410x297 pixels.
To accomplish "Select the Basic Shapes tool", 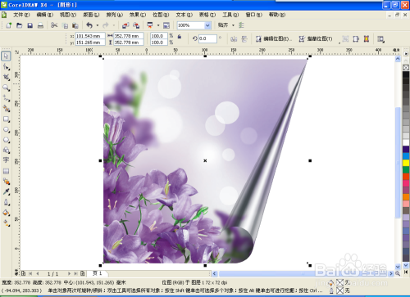I will (6, 150).
